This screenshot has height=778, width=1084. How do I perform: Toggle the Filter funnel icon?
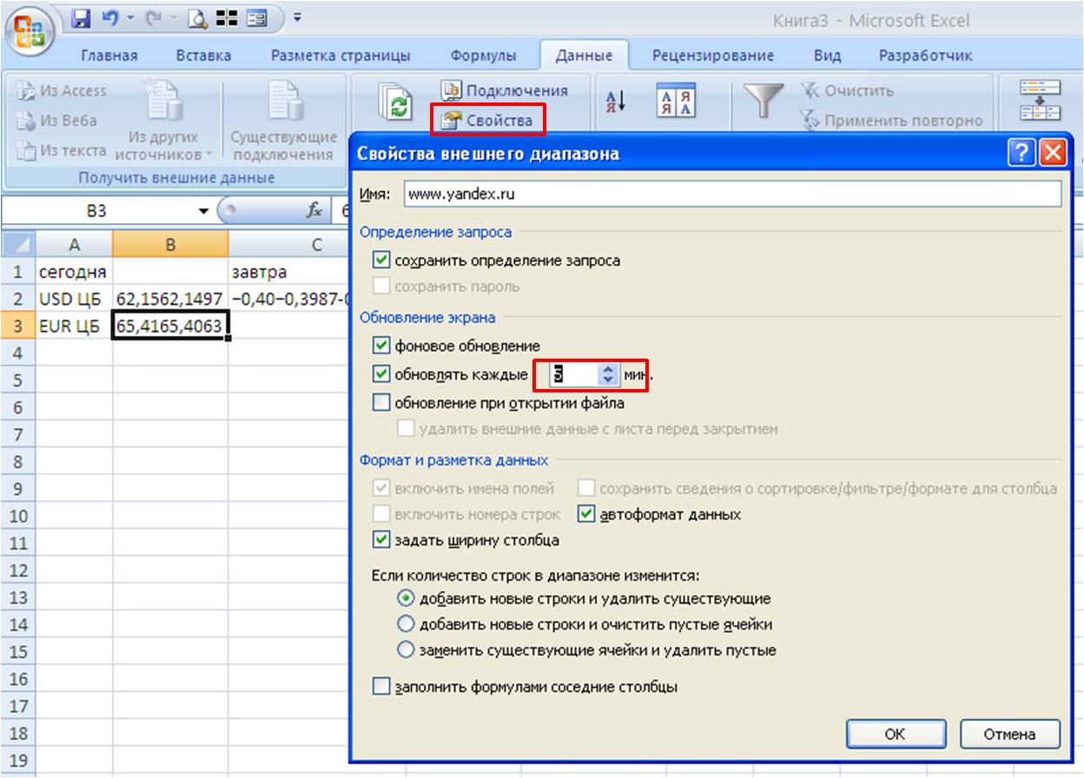pos(763,102)
